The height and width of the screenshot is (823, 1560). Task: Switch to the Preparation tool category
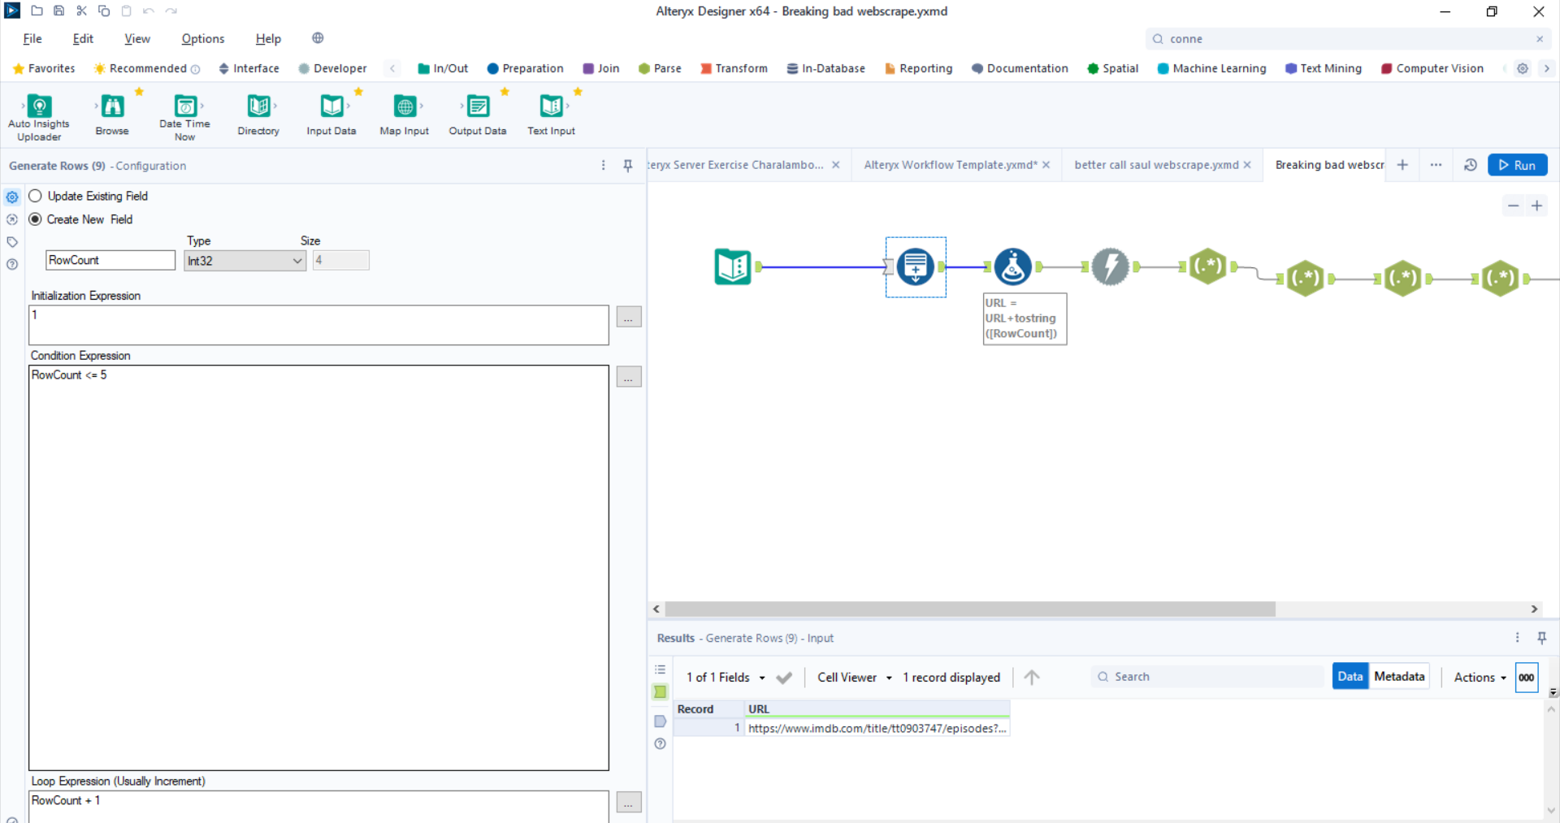525,68
